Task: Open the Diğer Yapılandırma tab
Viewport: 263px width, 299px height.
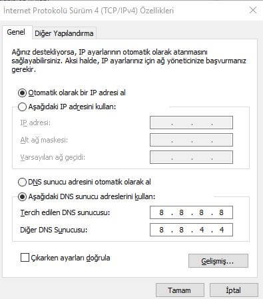Action: (64, 33)
